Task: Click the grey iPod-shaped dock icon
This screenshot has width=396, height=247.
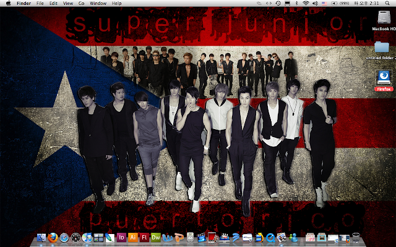Action: click(x=190, y=237)
